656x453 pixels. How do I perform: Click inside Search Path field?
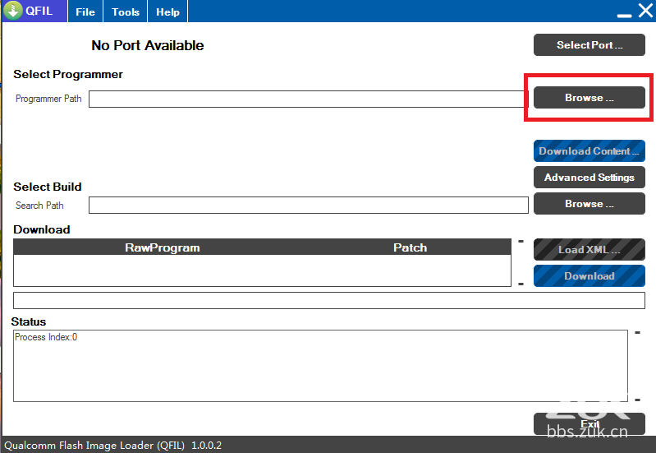[x=308, y=206]
